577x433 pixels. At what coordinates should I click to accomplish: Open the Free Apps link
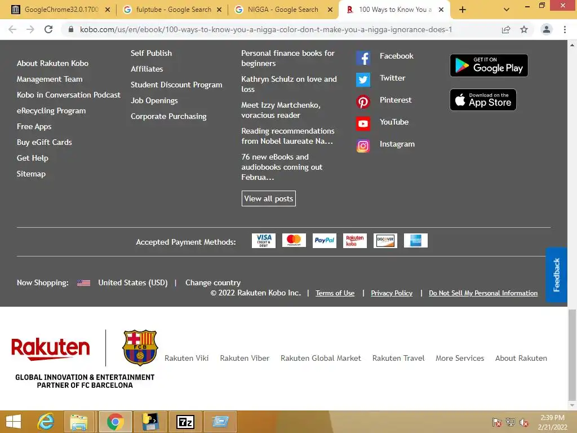34,127
